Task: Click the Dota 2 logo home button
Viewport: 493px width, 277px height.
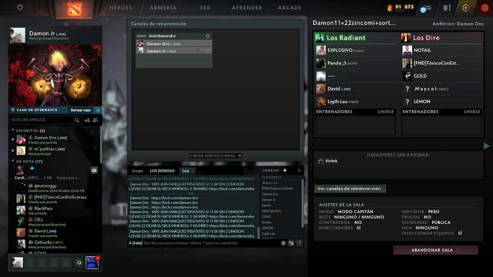Action: coord(74,9)
